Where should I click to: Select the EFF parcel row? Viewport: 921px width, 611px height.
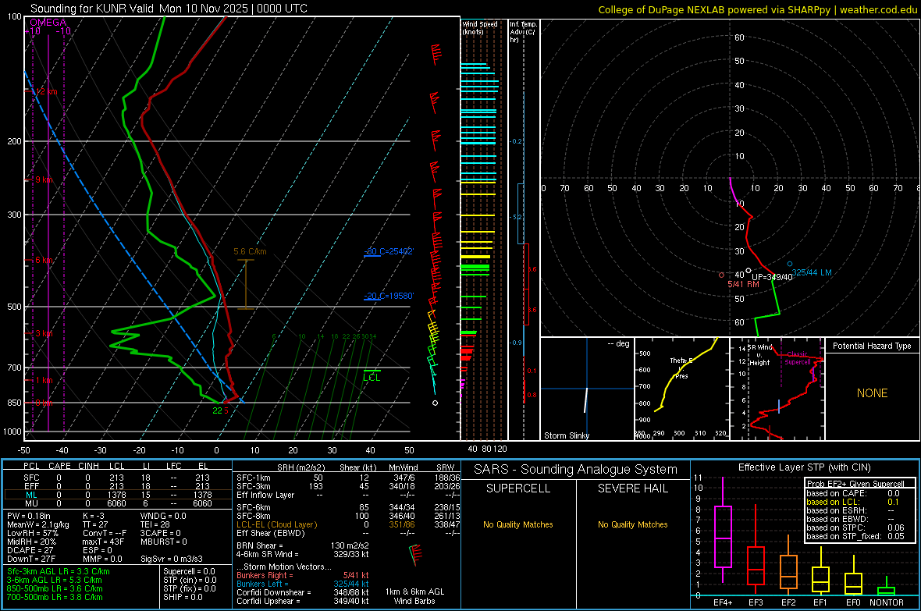coord(118,486)
